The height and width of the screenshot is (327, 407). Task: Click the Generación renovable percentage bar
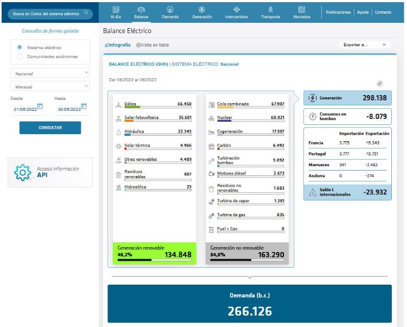tap(155, 260)
